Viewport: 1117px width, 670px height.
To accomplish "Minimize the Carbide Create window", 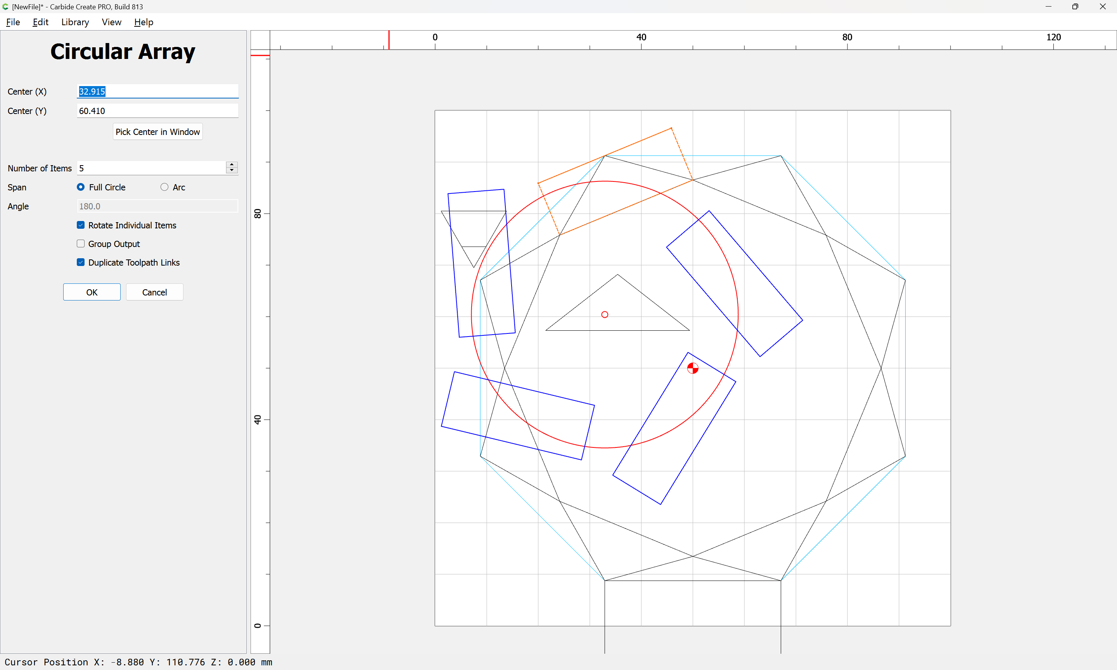I will [1048, 7].
